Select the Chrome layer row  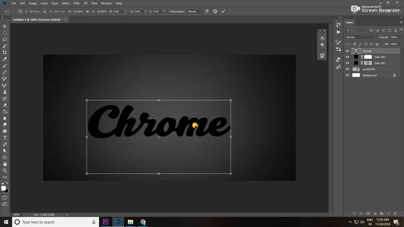tap(372, 51)
